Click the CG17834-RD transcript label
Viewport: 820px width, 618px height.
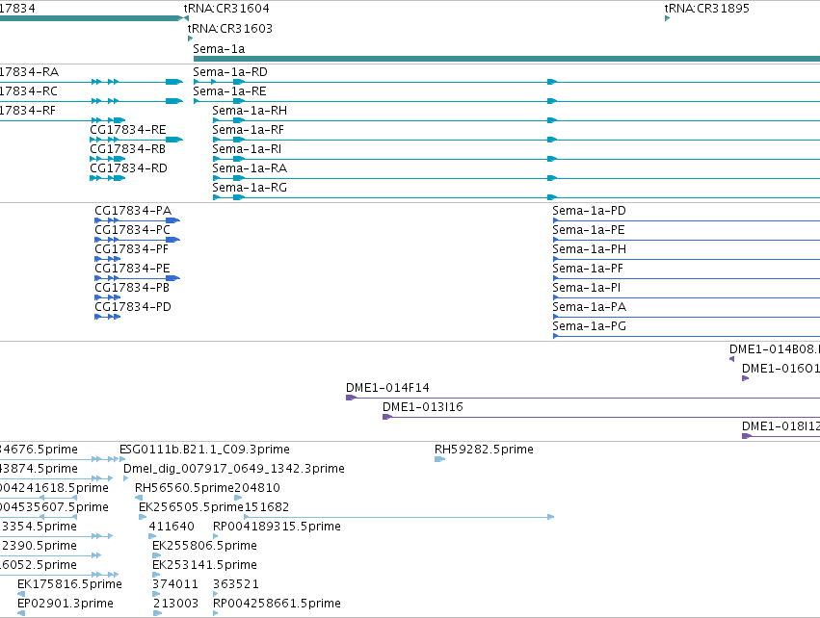[129, 168]
